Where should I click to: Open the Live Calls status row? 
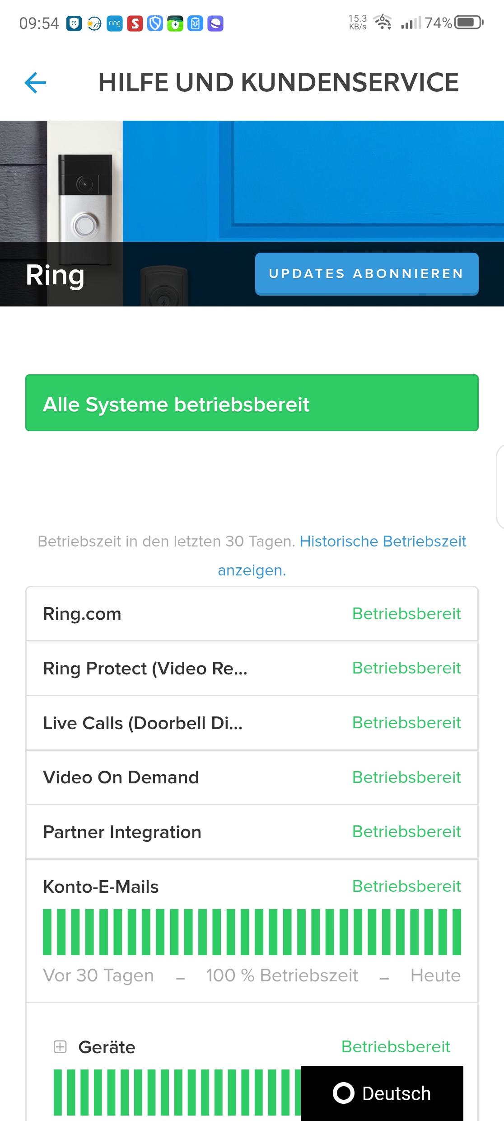pos(252,723)
